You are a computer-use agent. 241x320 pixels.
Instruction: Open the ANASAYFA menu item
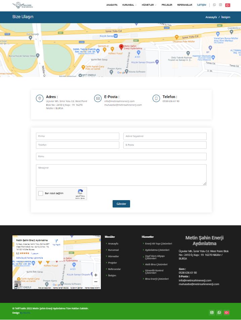tap(112, 5)
